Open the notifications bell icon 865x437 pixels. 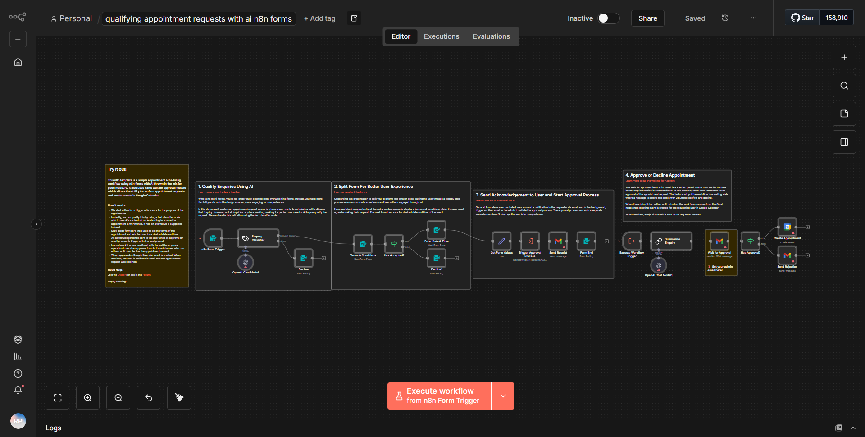18,390
